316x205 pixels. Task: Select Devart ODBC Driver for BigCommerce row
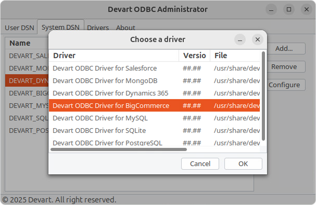click(x=155, y=105)
